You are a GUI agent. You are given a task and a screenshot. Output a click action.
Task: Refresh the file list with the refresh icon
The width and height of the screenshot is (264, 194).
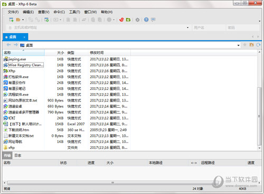click(x=258, y=45)
